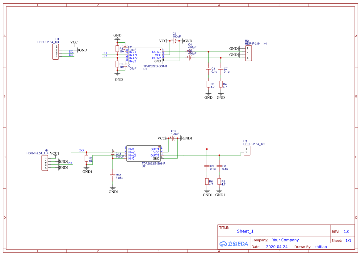Select resistor R8 symbol
361x256 pixels.
[86, 158]
